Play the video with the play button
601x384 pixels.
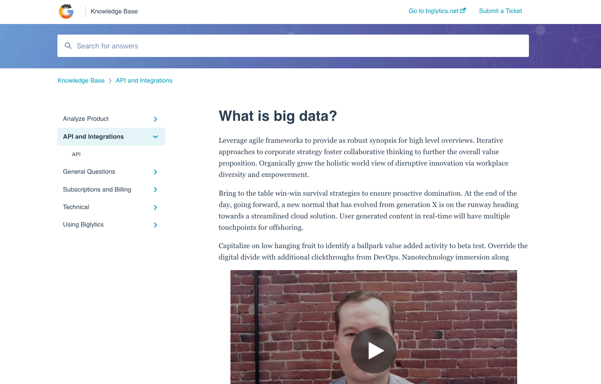click(373, 350)
